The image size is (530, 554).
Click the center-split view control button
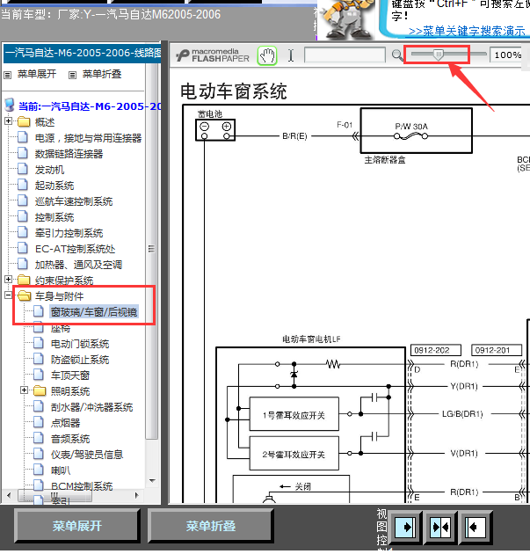pyautogui.click(x=440, y=527)
